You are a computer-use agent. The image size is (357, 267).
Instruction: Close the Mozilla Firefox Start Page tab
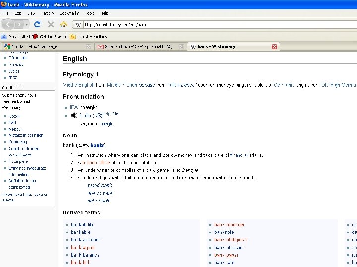88,46
